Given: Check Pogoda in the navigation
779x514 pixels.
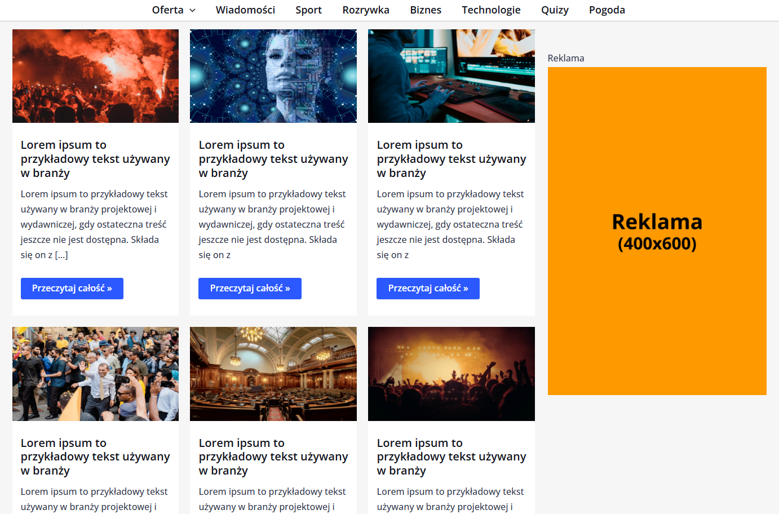Looking at the screenshot, I should coord(607,10).
